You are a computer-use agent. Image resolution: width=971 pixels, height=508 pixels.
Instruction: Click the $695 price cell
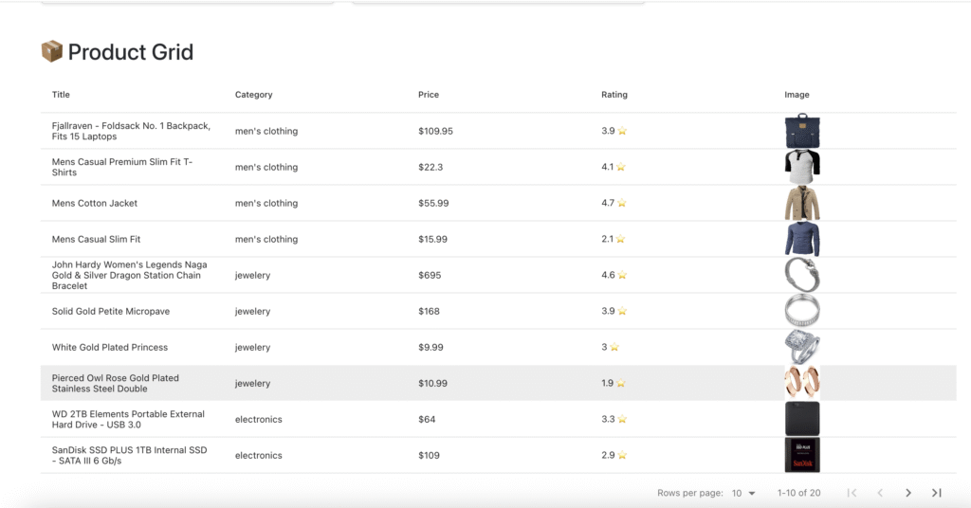point(429,275)
